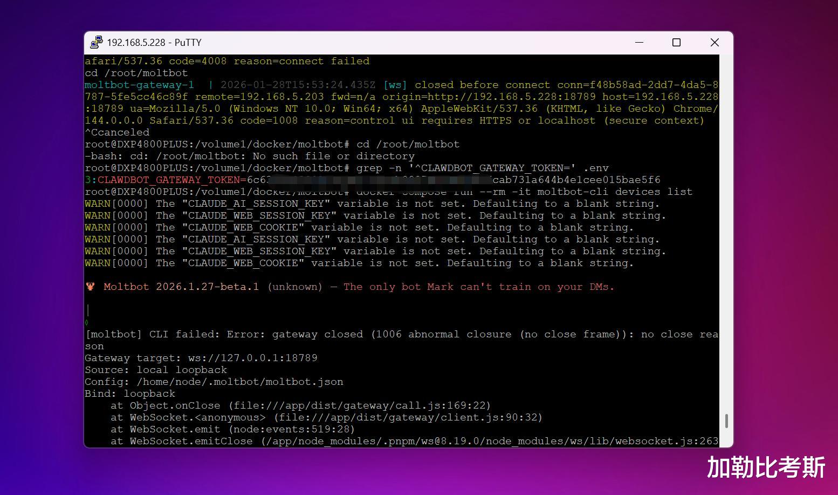
Task: Click the 'reason=connect failed' text
Action: [301, 61]
